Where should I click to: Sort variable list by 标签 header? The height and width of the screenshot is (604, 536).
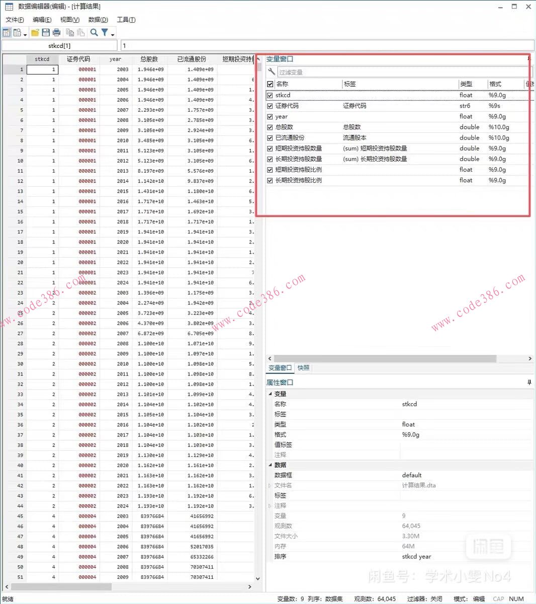[x=400, y=84]
